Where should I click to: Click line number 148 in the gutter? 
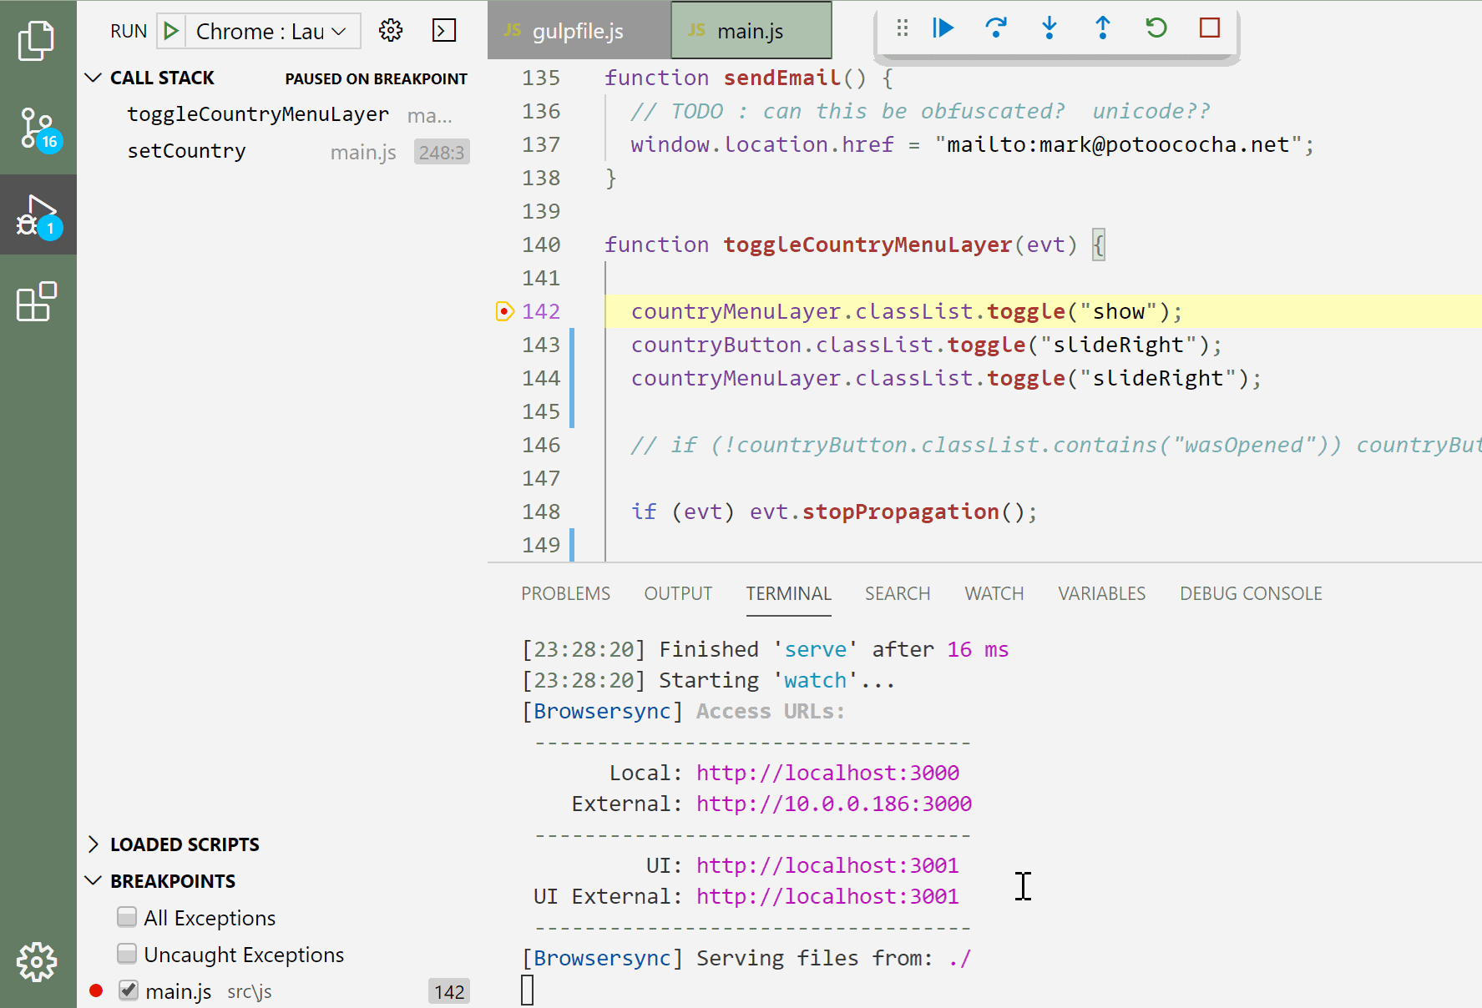click(541, 512)
